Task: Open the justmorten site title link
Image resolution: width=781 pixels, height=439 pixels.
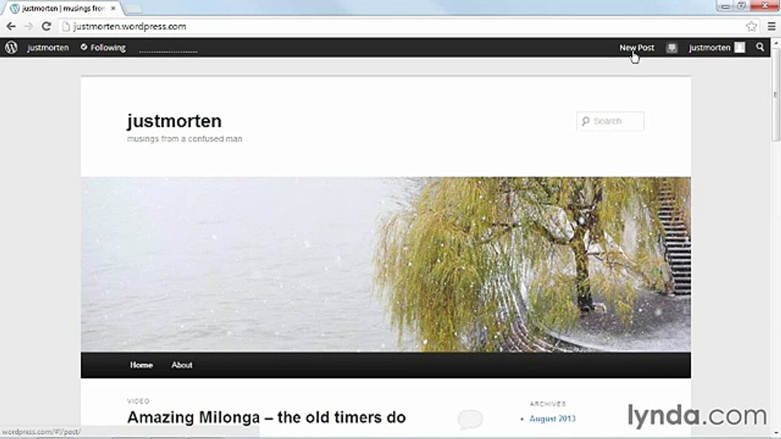Action: pos(174,121)
